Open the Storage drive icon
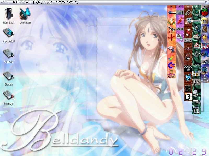The width and height of the screenshot is (209, 156). tap(9, 97)
